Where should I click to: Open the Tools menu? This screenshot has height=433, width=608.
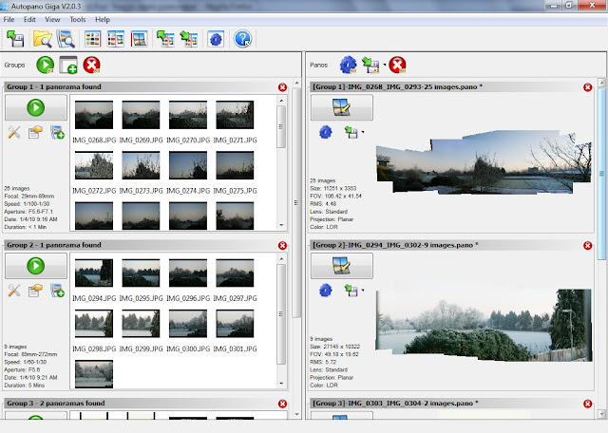[77, 19]
